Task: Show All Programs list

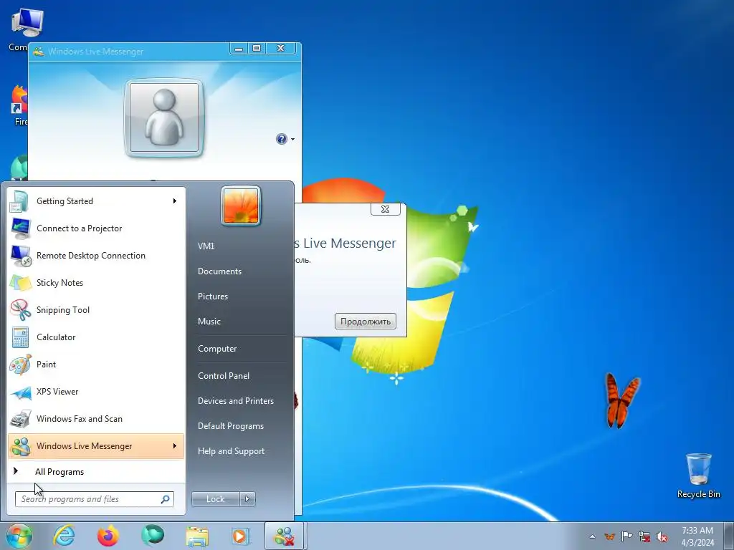Action: point(96,472)
